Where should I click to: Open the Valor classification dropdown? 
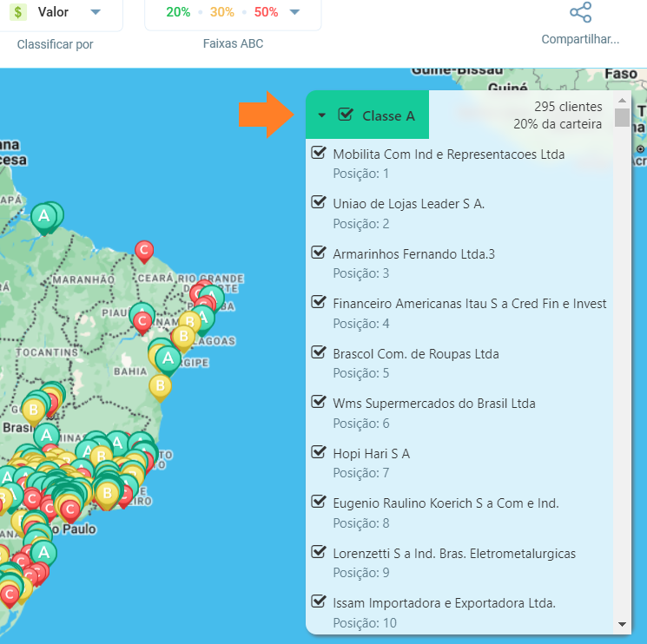tap(96, 12)
